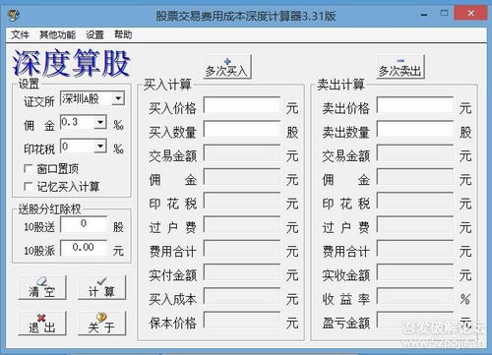Click the buy-side 交易金额 field
The image size is (492, 355).
[x=242, y=152]
